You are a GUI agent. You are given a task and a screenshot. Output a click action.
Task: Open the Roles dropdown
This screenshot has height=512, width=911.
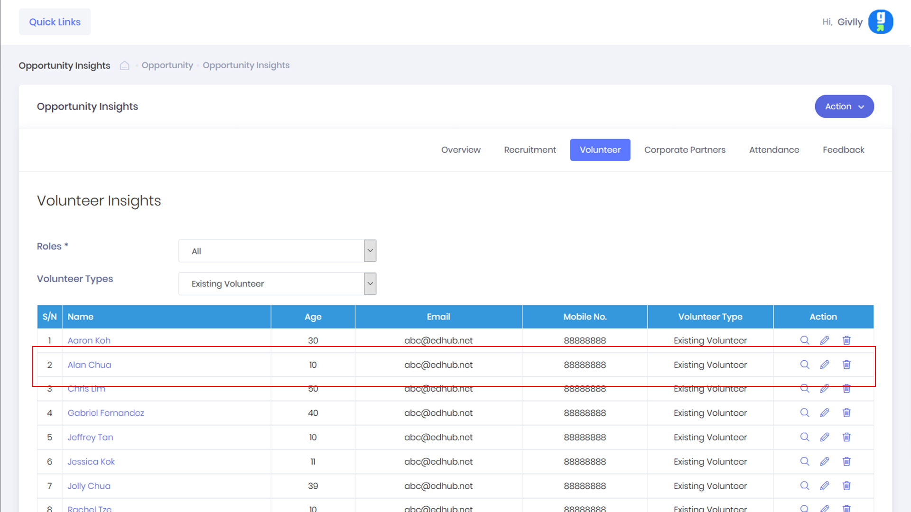277,251
